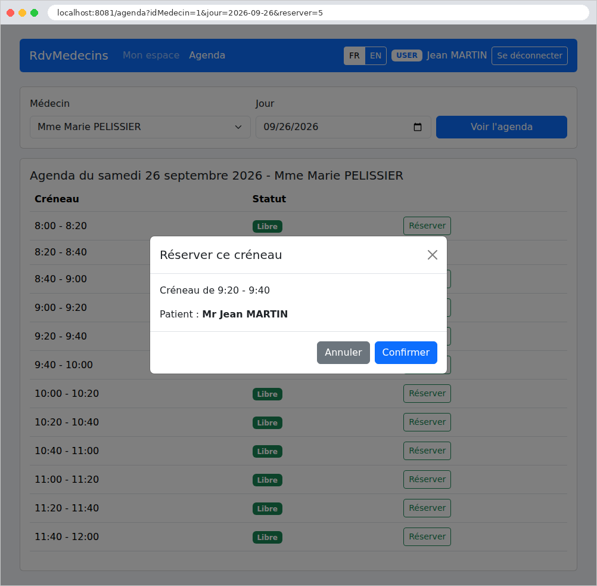Reserve the 10:00 - 10:20 slot

(427, 393)
